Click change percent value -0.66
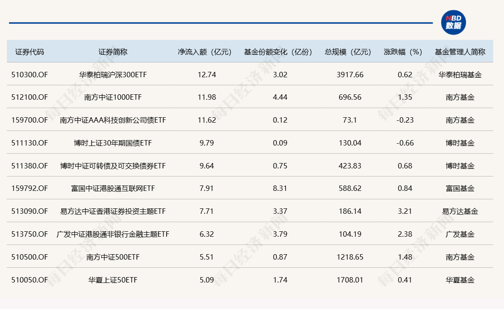504x309 pixels. click(405, 143)
